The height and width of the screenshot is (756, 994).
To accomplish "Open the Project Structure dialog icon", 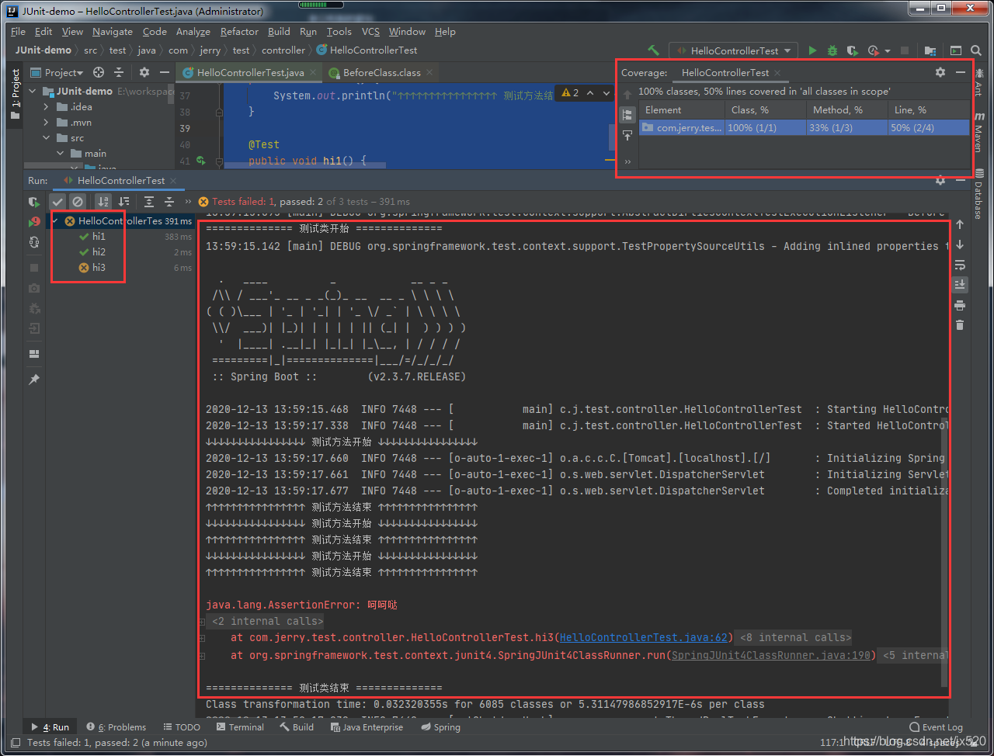I will (x=930, y=50).
